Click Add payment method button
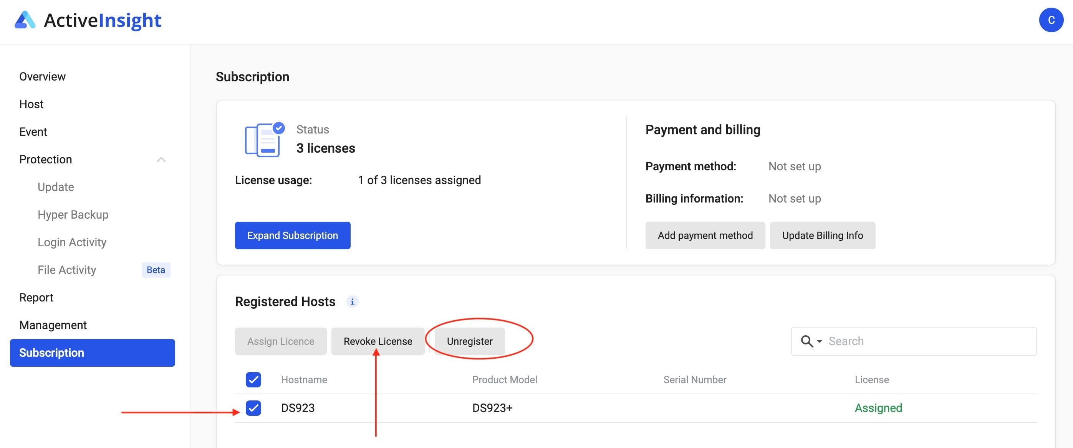This screenshot has height=448, width=1073. pyautogui.click(x=705, y=236)
